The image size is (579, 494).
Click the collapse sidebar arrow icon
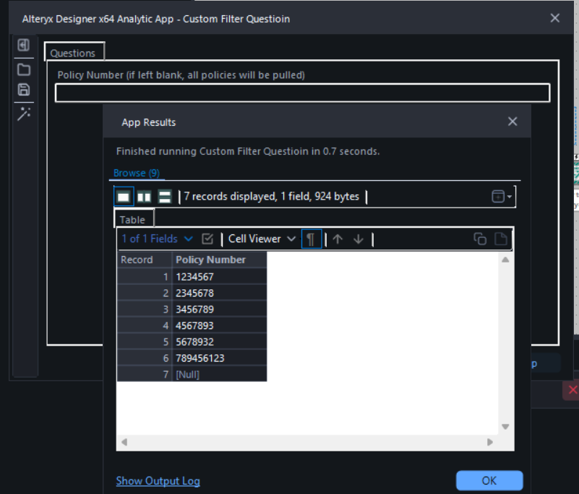coord(24,45)
